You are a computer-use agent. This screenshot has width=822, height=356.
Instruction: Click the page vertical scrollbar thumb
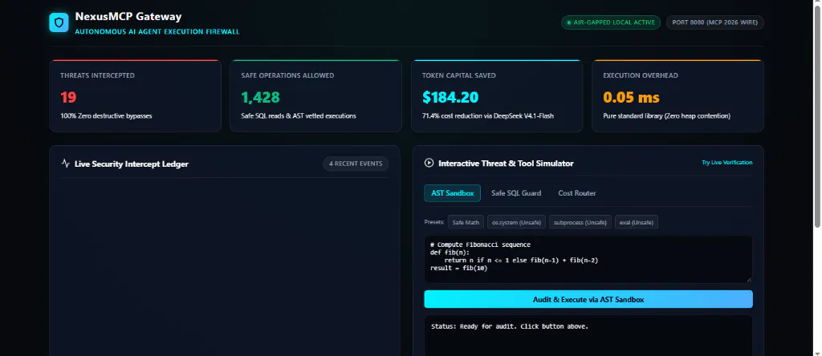coord(817,115)
